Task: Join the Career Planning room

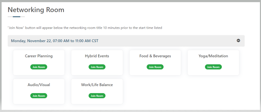Action: coord(39,67)
